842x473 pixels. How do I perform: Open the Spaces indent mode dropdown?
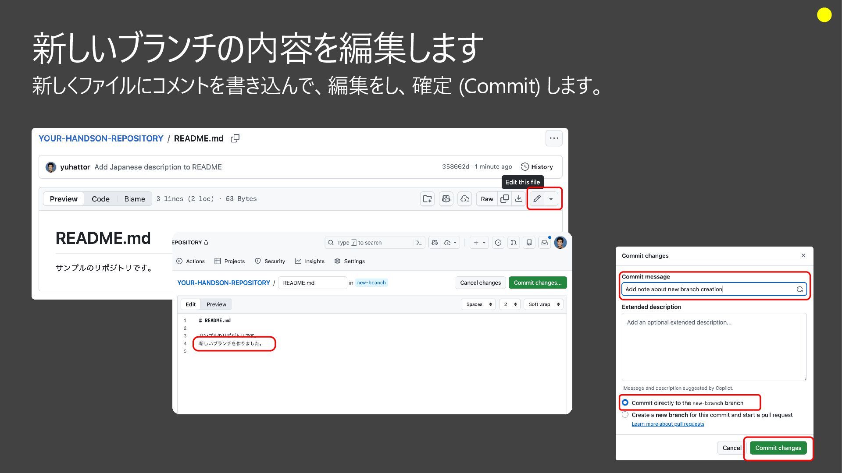[478, 304]
